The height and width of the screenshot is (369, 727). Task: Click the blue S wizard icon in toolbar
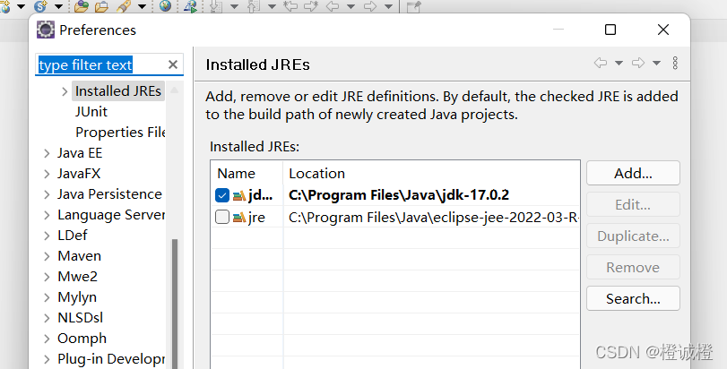[x=41, y=6]
